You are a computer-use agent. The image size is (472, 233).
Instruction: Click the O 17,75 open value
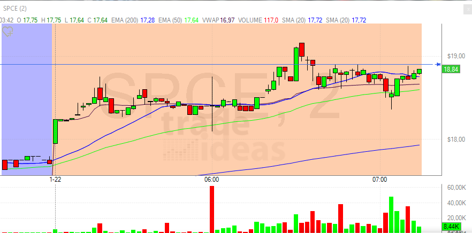tap(27, 20)
